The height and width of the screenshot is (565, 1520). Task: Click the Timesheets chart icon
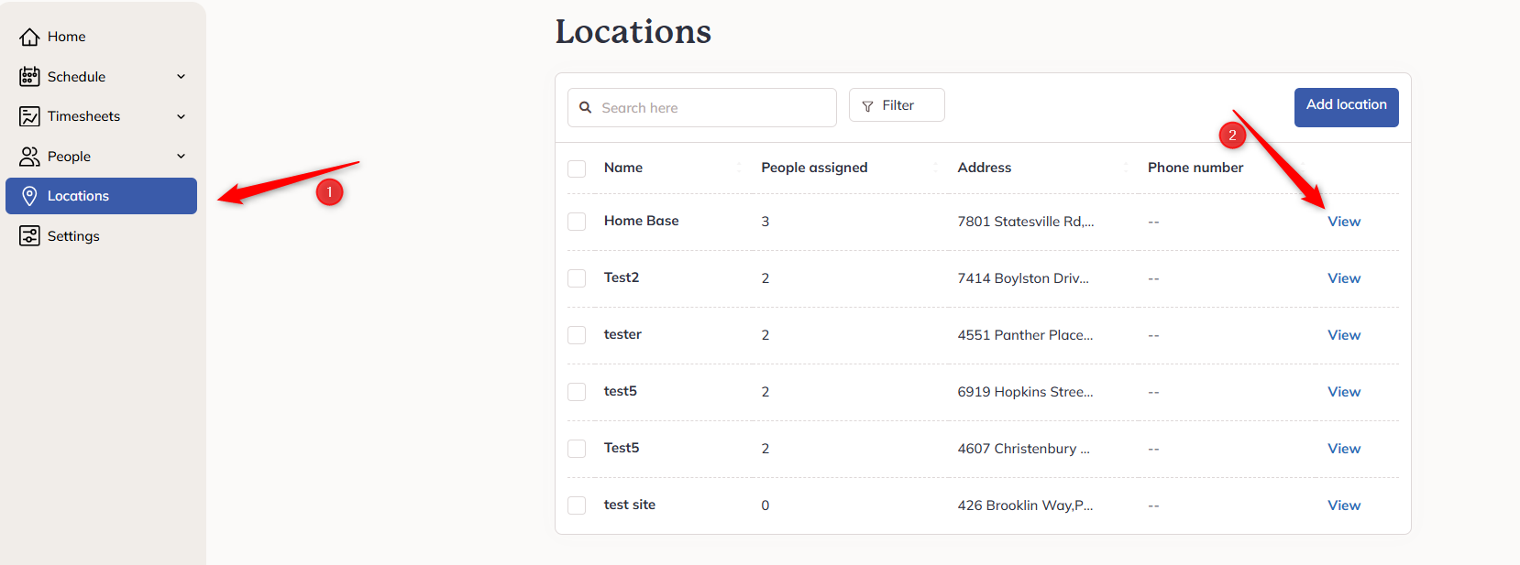(x=29, y=116)
